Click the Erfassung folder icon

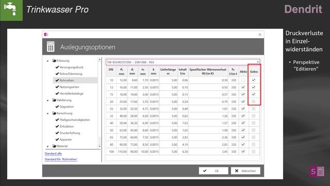pyautogui.click(x=54, y=60)
